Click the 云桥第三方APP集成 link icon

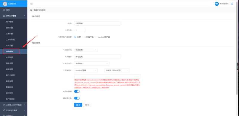point(4,105)
